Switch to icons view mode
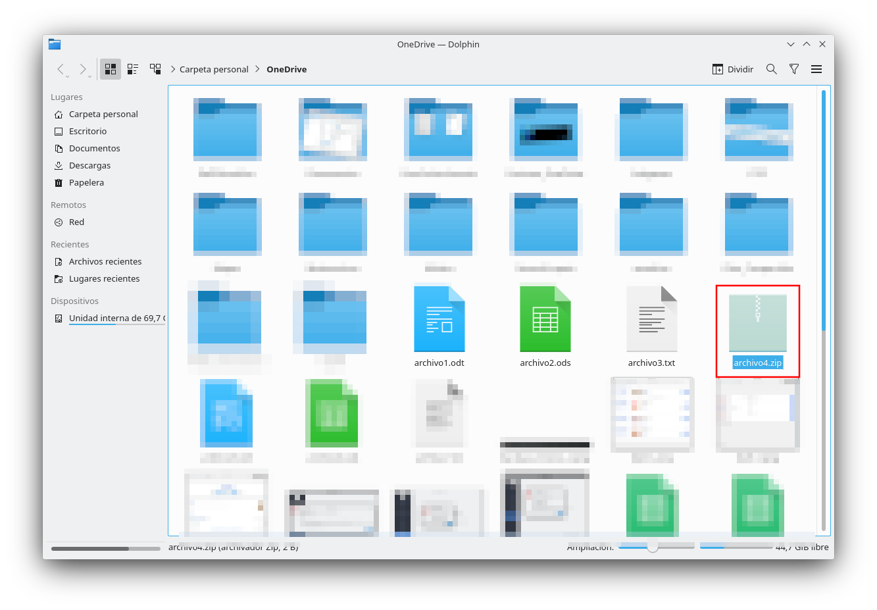This screenshot has height=610, width=877. [111, 69]
